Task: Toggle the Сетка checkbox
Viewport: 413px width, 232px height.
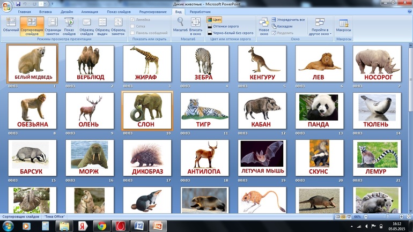Action: (x=134, y=26)
